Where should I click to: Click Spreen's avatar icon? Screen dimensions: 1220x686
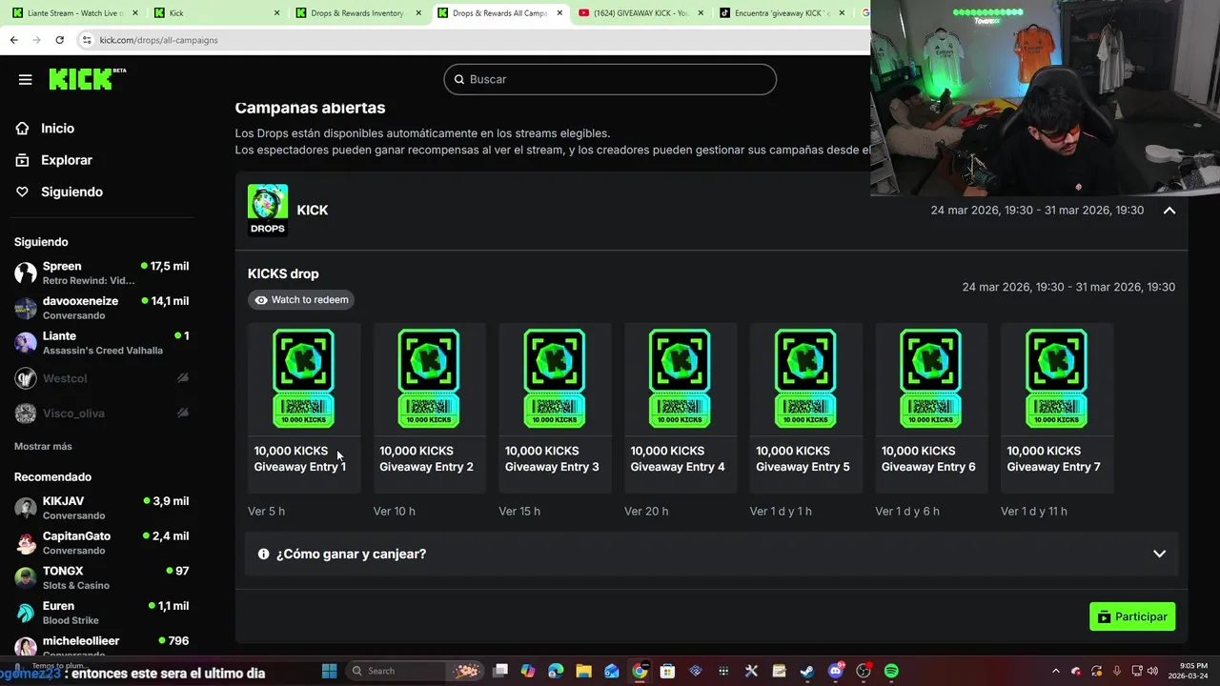point(26,273)
